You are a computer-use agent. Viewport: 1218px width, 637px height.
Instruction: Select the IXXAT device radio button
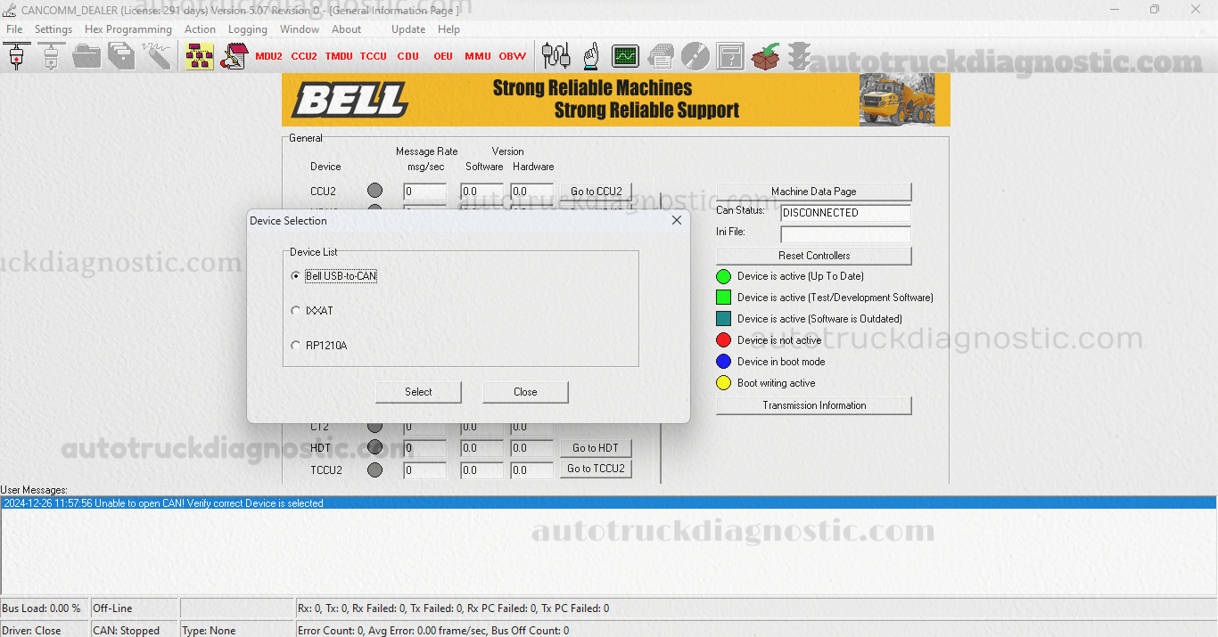click(x=296, y=311)
